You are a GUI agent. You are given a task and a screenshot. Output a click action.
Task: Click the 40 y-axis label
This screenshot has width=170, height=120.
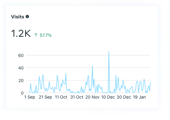click(21, 68)
